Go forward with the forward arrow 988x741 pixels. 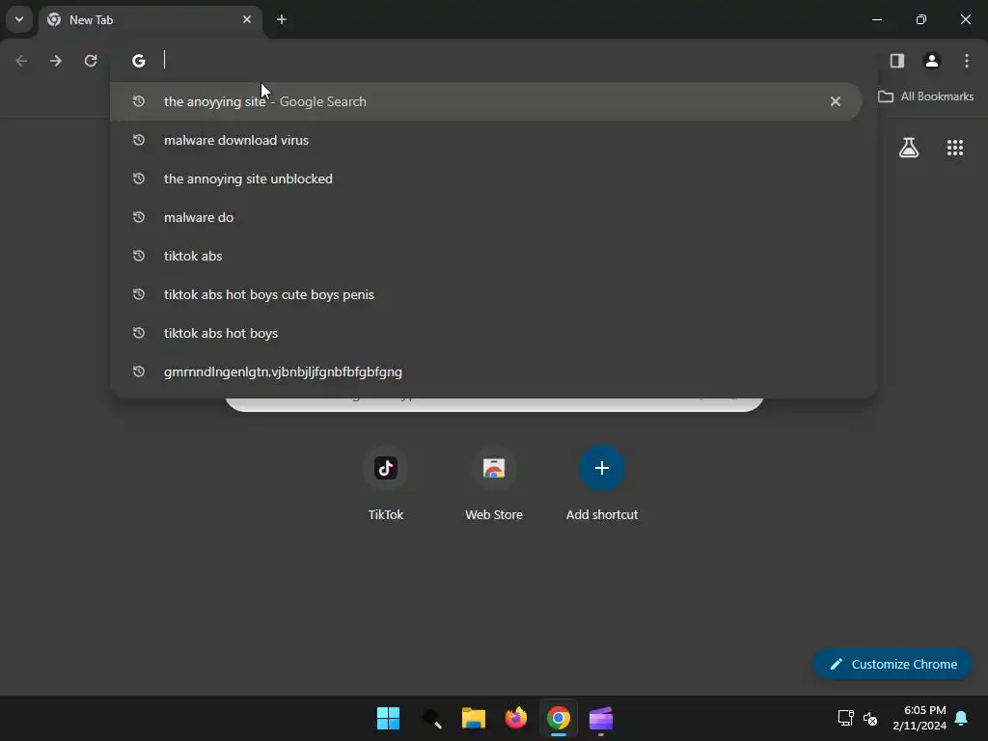click(x=56, y=61)
